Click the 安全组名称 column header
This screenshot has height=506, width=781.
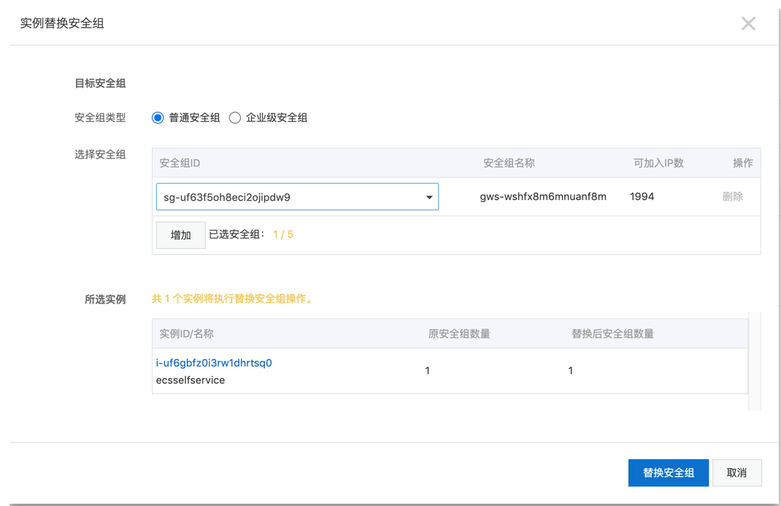509,163
